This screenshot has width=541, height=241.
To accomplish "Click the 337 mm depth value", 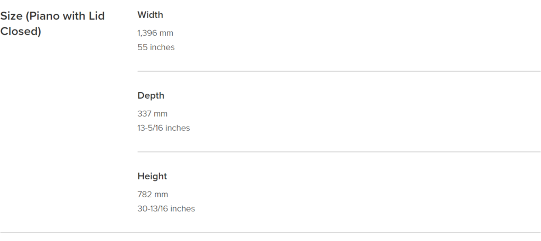I will pyautogui.click(x=153, y=113).
